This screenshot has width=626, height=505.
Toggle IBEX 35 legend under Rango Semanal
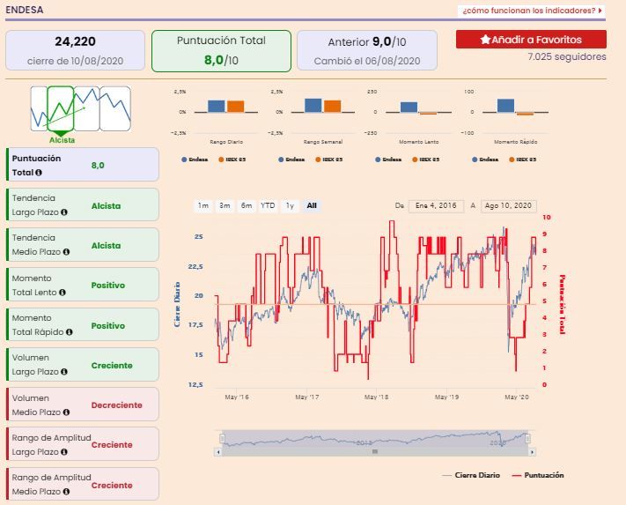click(x=329, y=160)
